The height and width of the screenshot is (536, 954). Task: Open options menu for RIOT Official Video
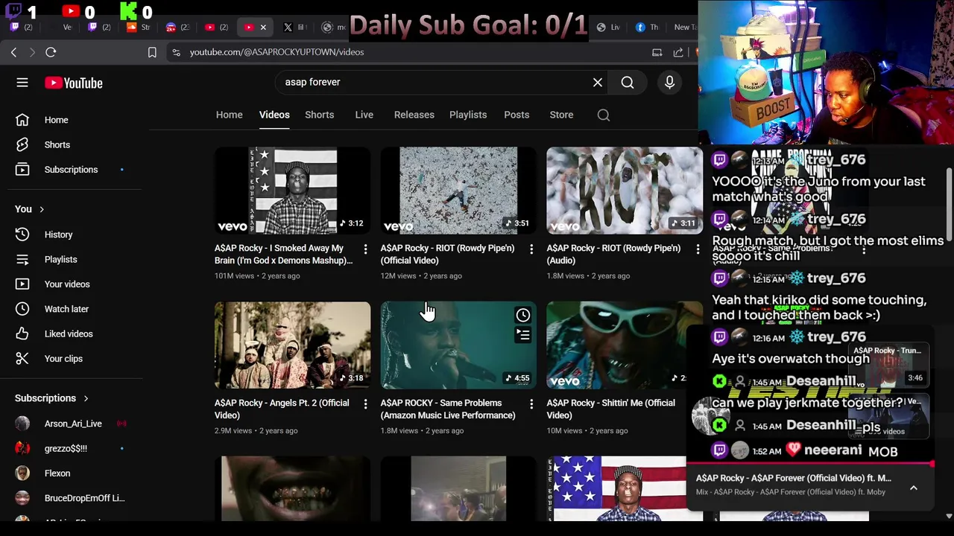click(x=531, y=249)
